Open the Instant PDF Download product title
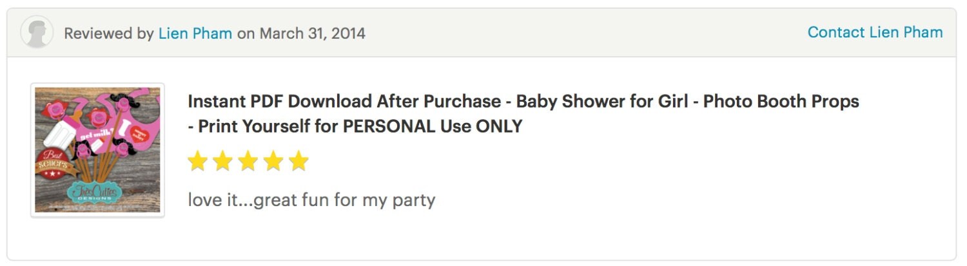967x266 pixels. pos(523,114)
